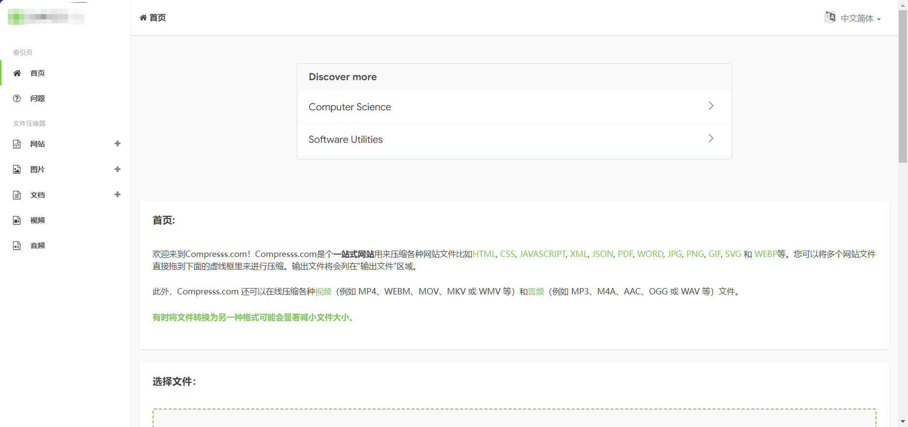Follow the GIF link

tap(714, 254)
